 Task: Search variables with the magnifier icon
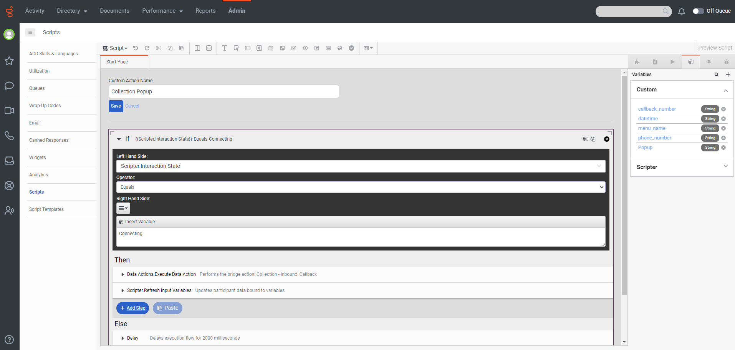click(717, 75)
